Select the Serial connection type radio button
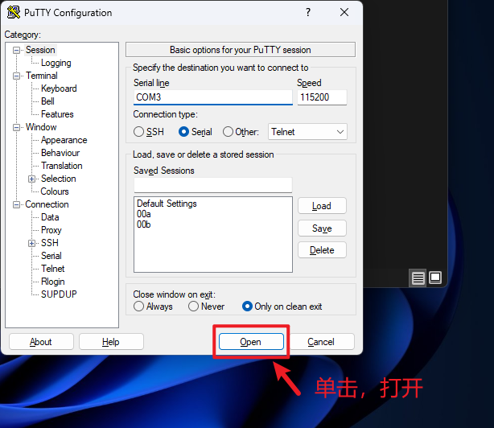The image size is (494, 428). pos(183,132)
